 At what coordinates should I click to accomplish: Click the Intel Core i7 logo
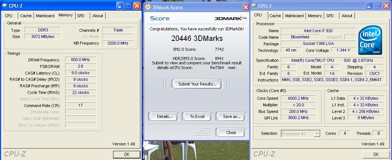coord(370,40)
